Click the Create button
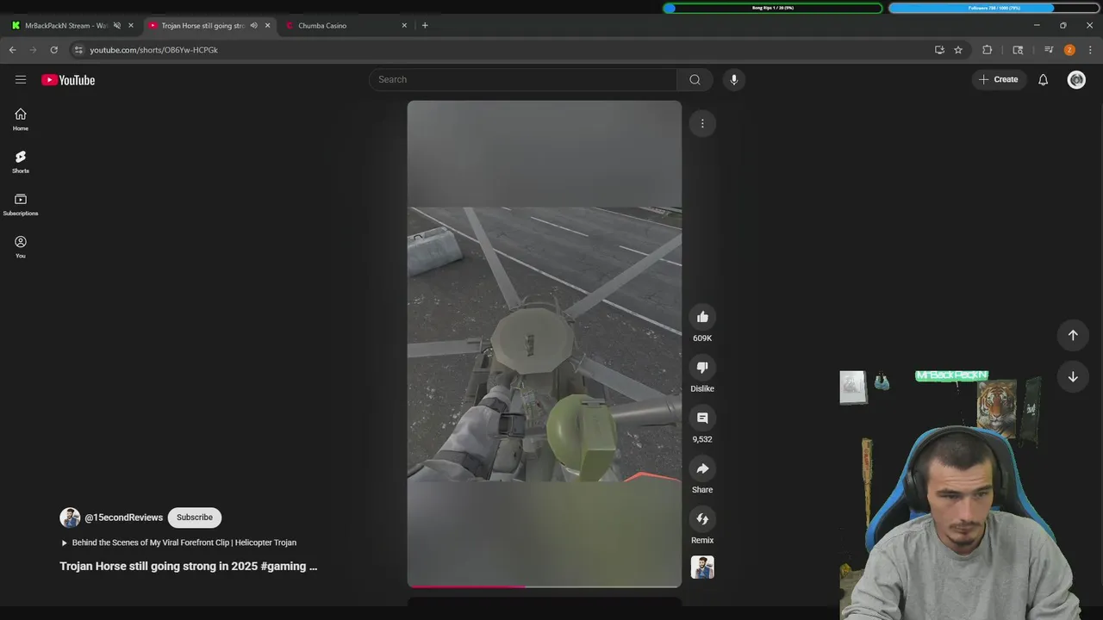Screen dimensions: 1103x620 (x=1000, y=79)
